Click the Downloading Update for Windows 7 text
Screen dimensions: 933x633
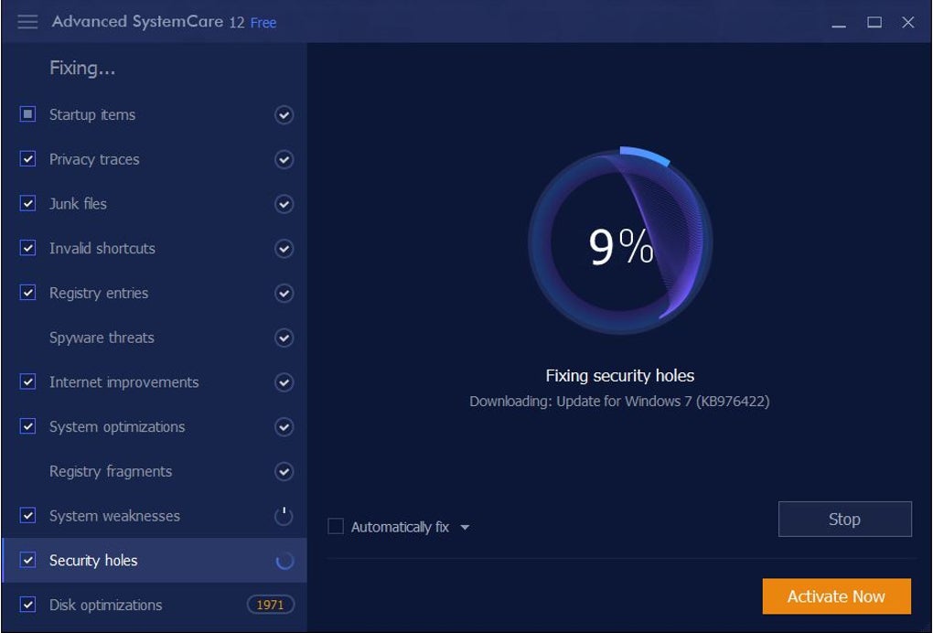pos(619,401)
